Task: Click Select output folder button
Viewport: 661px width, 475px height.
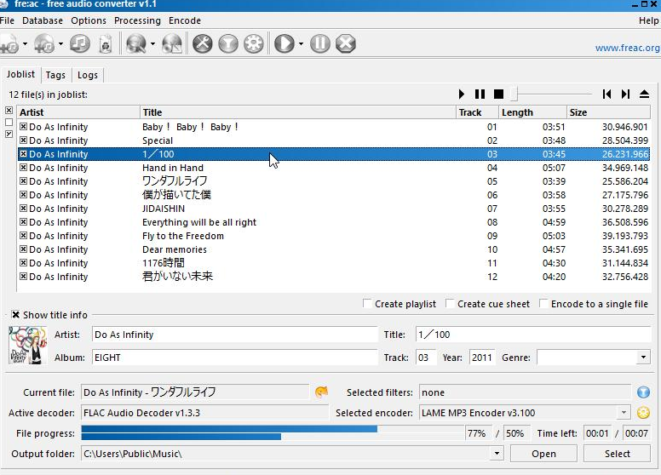Action: [x=618, y=454]
